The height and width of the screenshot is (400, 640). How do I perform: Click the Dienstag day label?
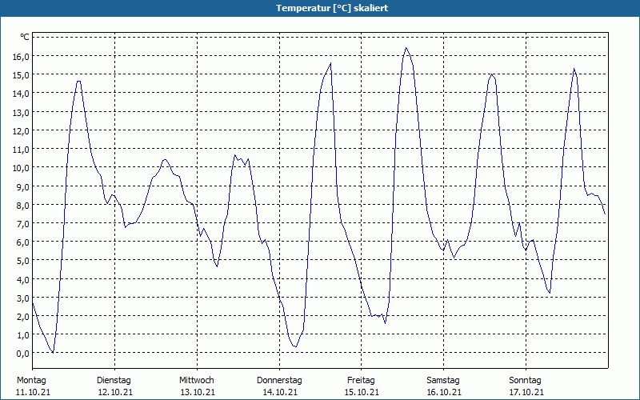(x=114, y=381)
